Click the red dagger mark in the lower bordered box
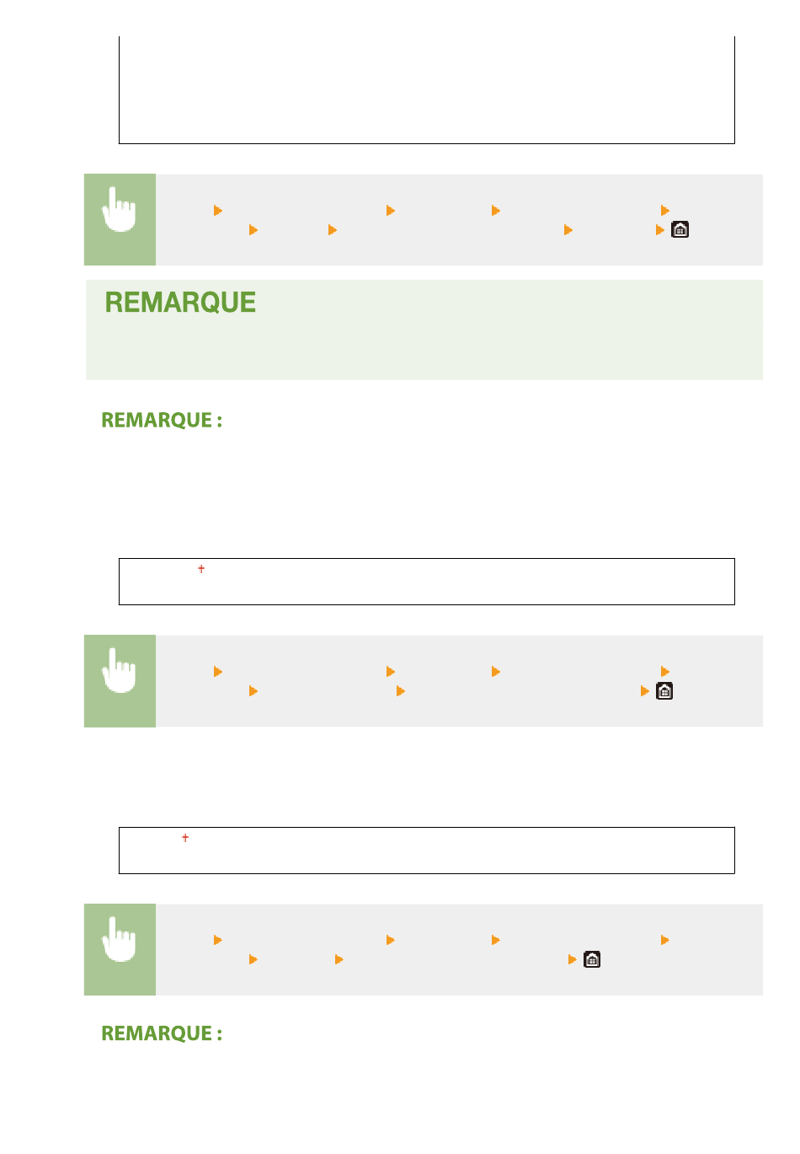The image size is (800, 1154). (x=185, y=838)
